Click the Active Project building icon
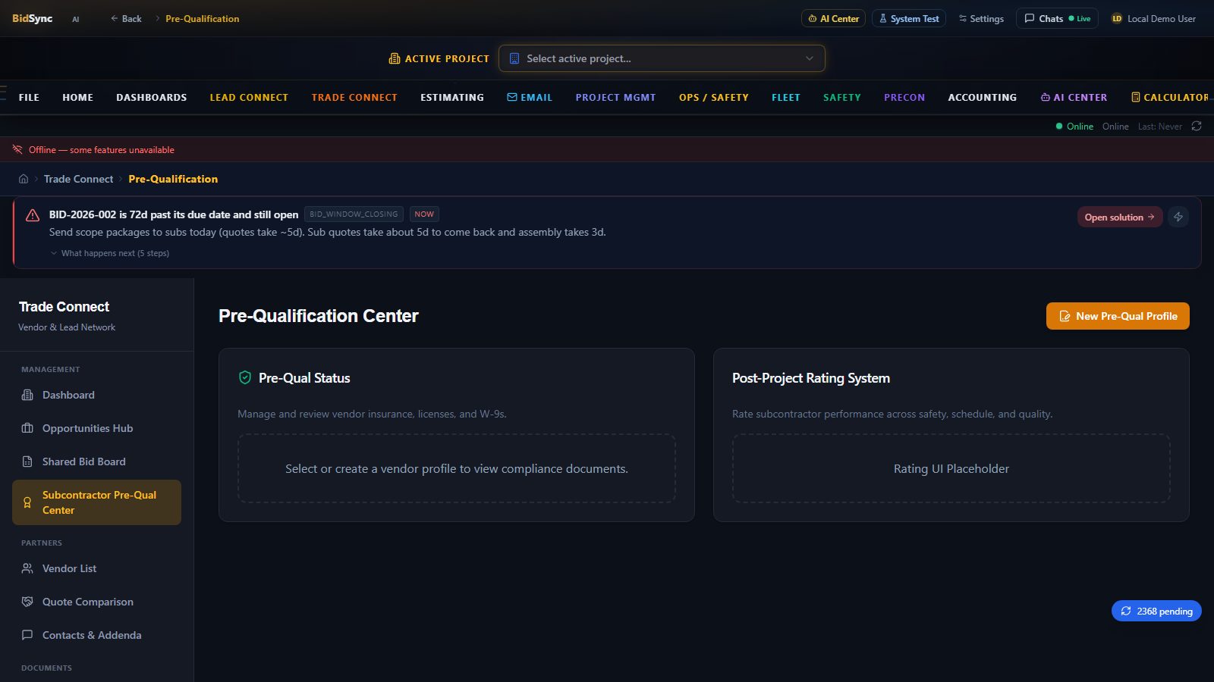The image size is (1214, 682). (395, 58)
